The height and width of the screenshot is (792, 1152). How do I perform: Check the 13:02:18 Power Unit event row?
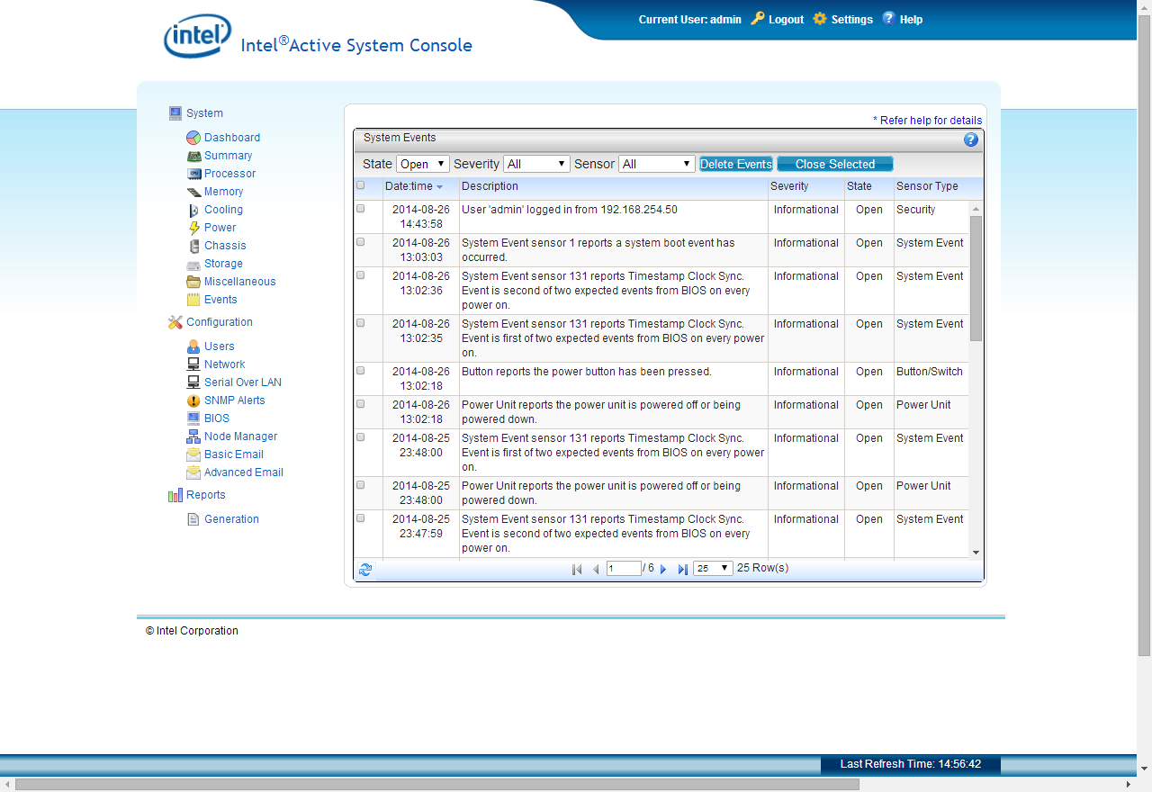click(361, 404)
